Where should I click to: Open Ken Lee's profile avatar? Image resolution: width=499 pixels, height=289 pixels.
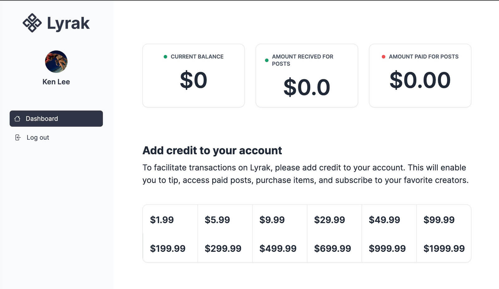coord(56,62)
